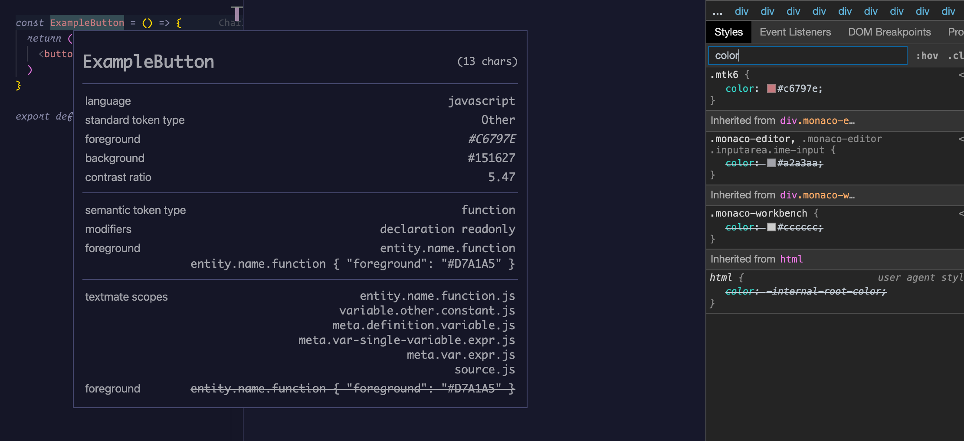Switch to the Event Listeners tab
Screen dimensions: 964x441
(795, 32)
